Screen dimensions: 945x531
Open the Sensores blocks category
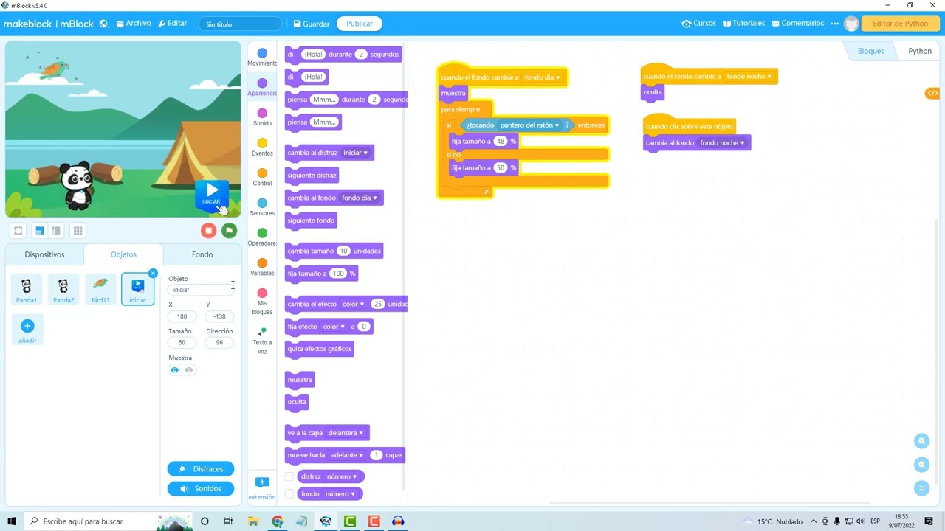pos(262,207)
